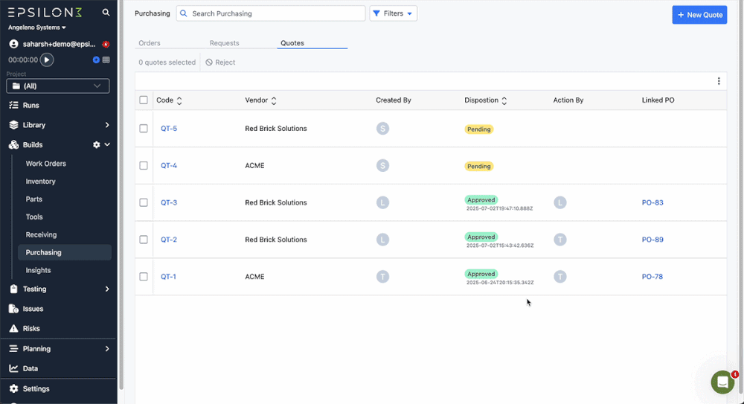Open Settings in the sidebar
This screenshot has height=404, width=744.
point(36,389)
